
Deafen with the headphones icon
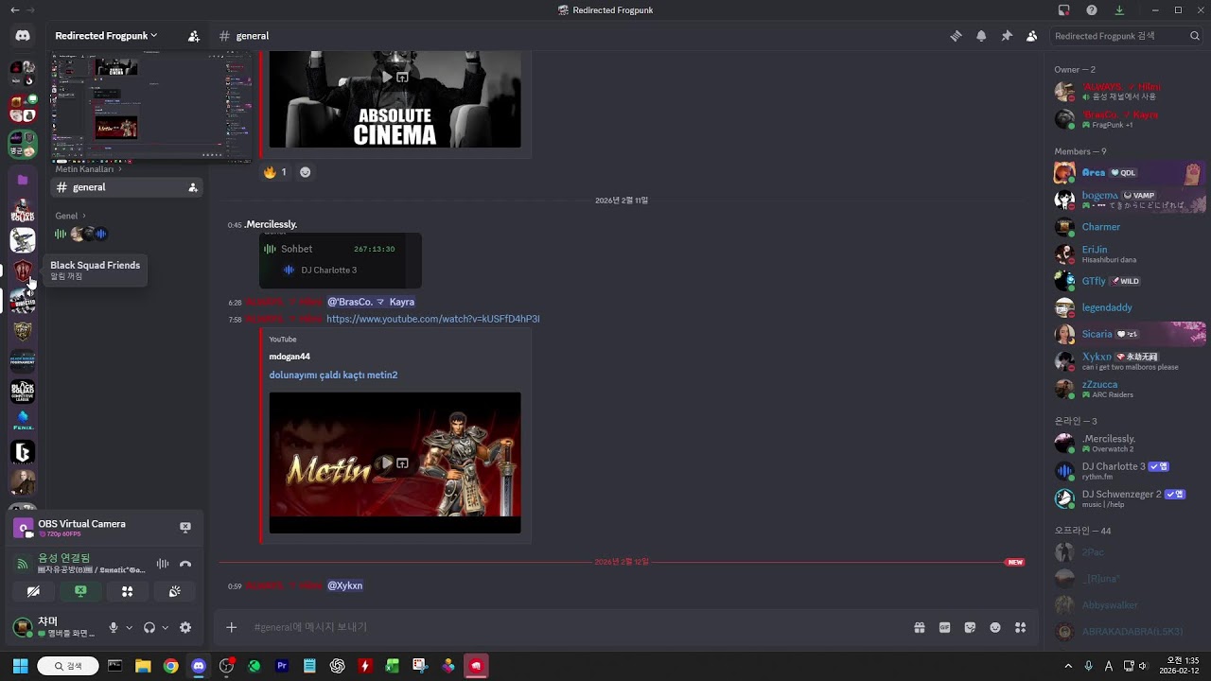click(x=149, y=627)
